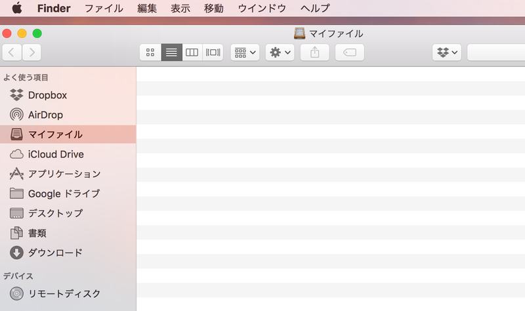Open the 移動 menu
525x311 pixels.
214,8
